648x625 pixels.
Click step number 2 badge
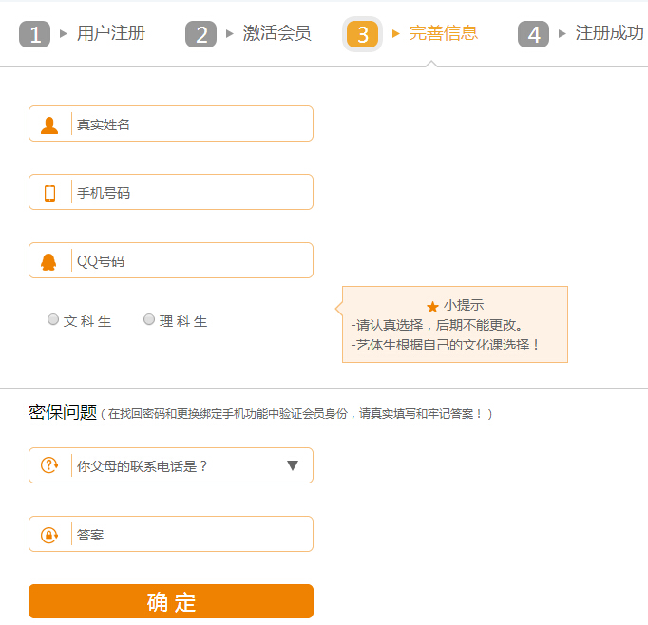pos(200,34)
